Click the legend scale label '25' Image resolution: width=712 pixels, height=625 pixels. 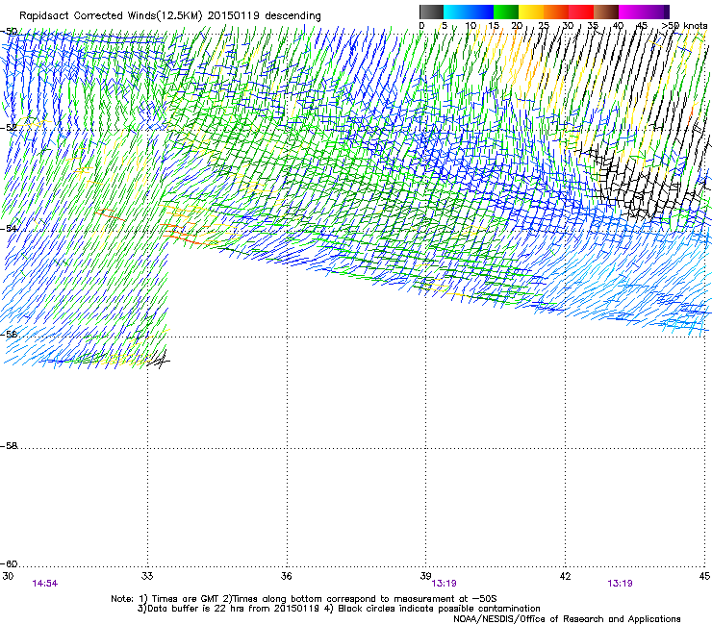(544, 25)
